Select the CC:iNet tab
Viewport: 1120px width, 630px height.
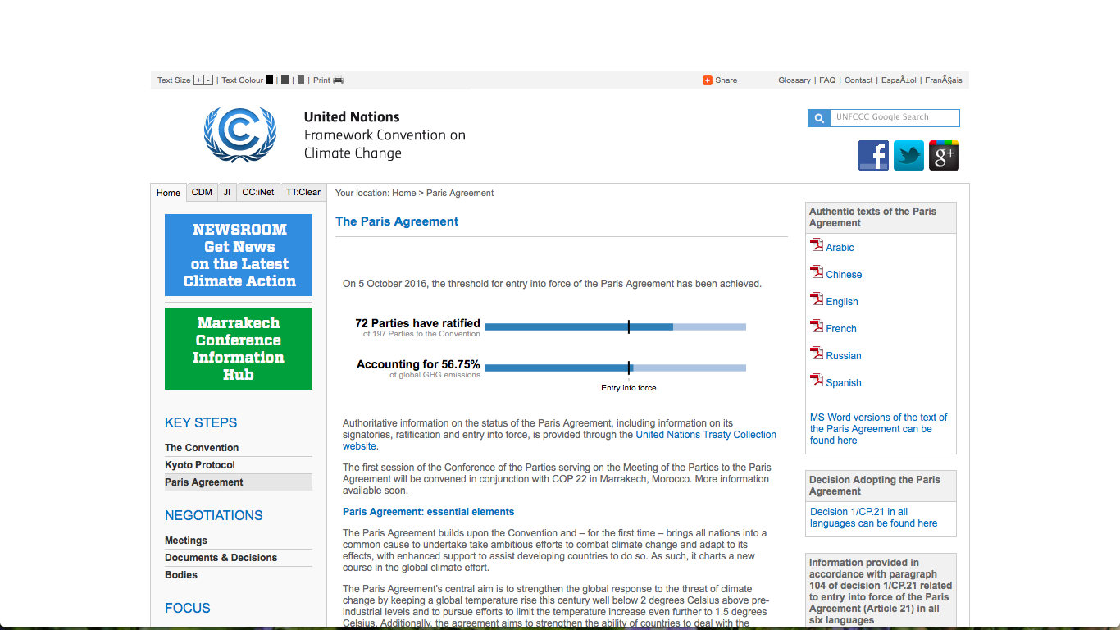(x=258, y=193)
